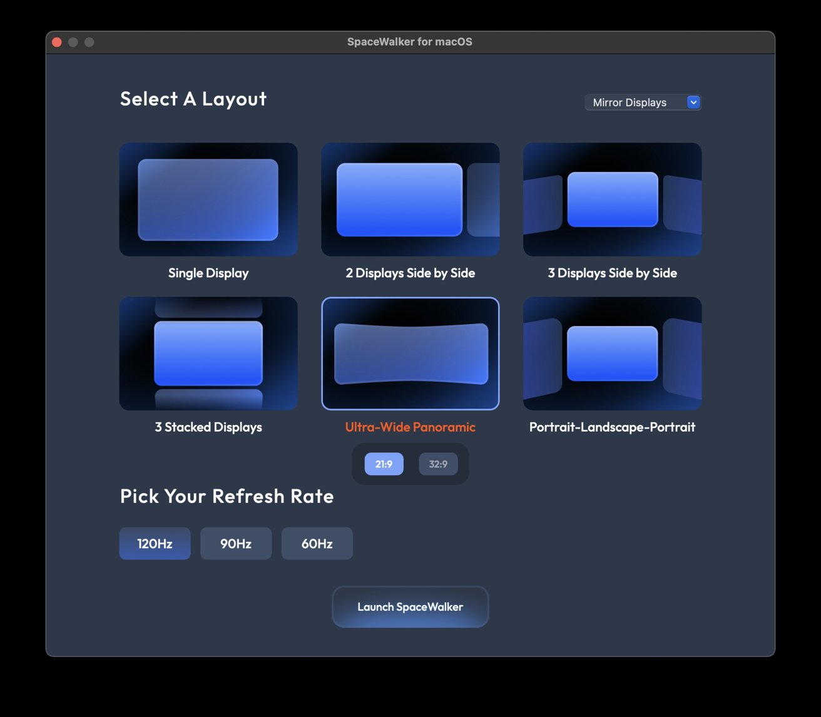Close the SpaceWalker window with red button
Screen dimensions: 821x717
coord(57,42)
